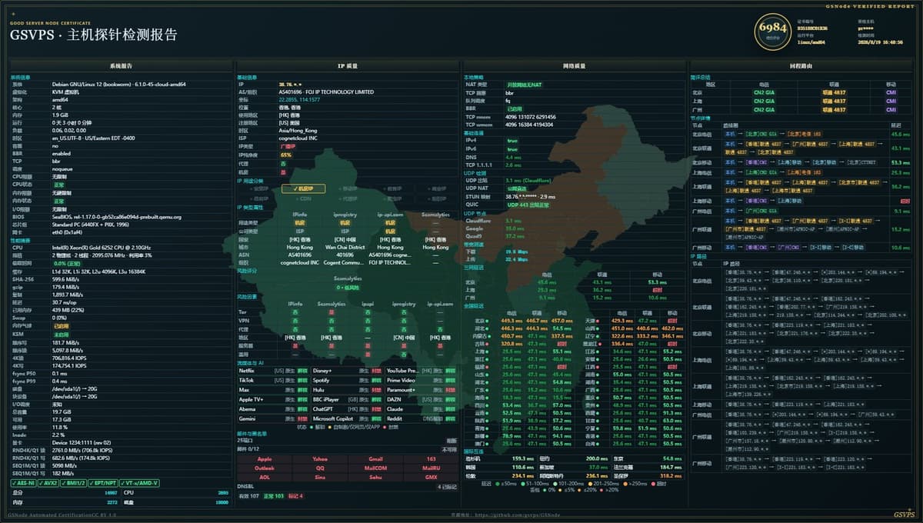The image size is (923, 523).
Task: Click the Paramount+ unlock row
Action: (x=422, y=390)
